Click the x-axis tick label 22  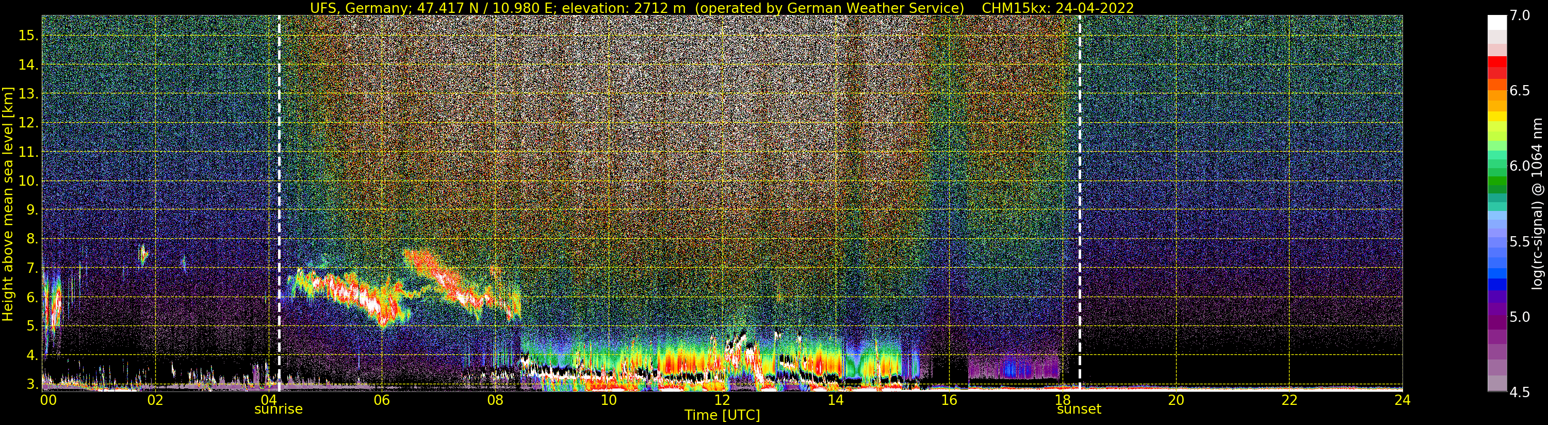point(1290,400)
